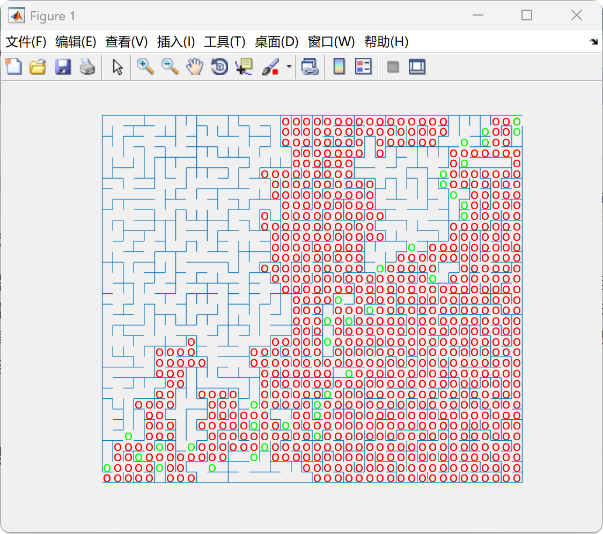Open the 桌面(D) menu
The width and height of the screenshot is (603, 534).
pos(276,41)
